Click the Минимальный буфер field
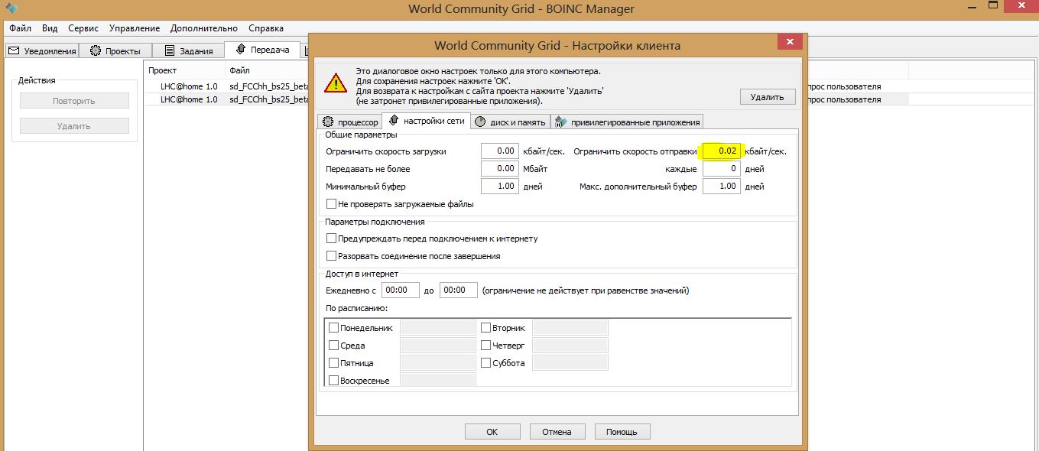Screen dimensions: 1039x451 500,187
